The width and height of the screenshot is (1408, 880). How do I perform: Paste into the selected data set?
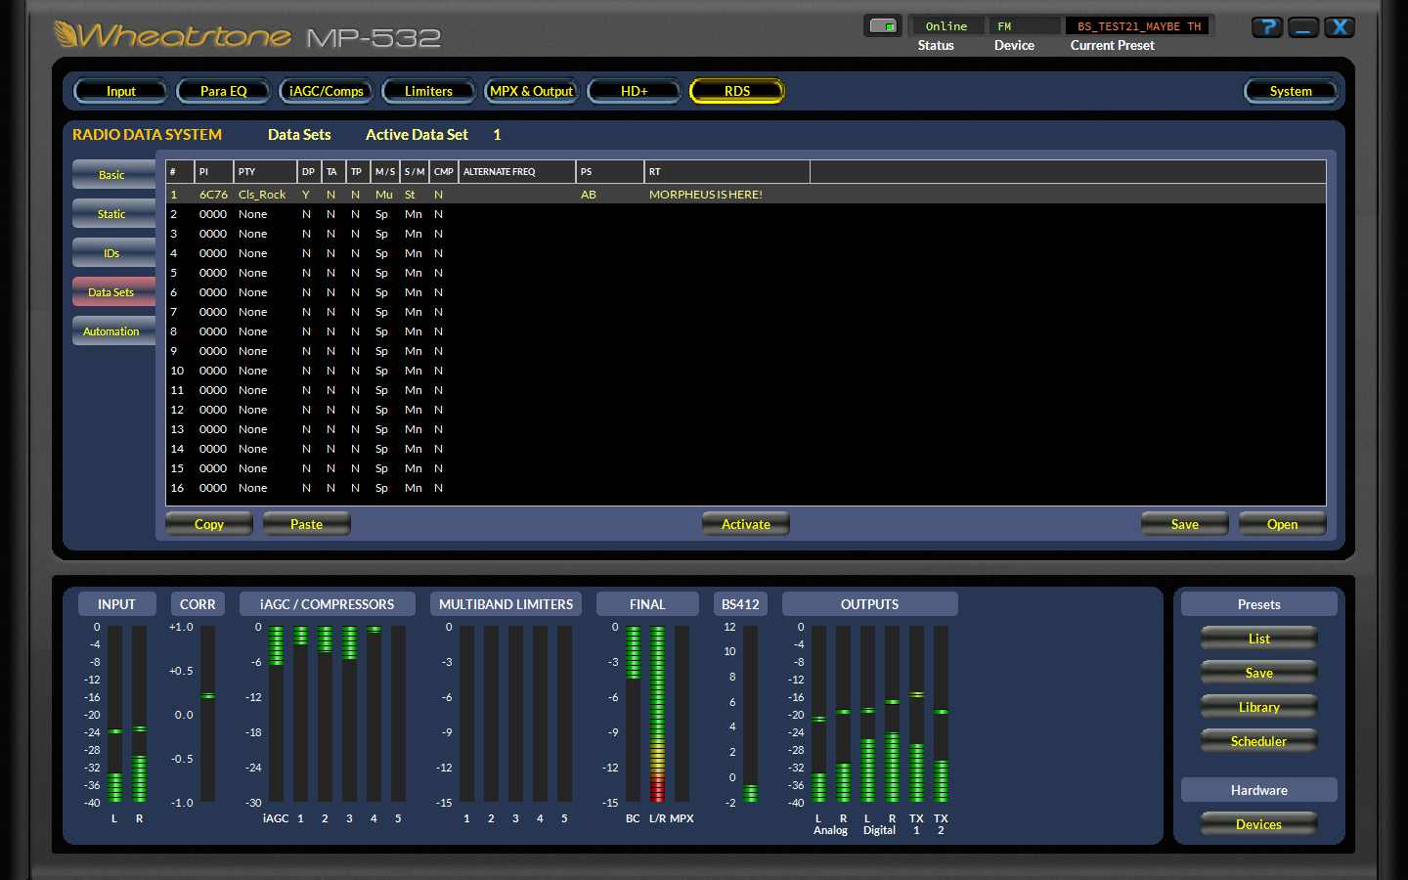tap(306, 524)
